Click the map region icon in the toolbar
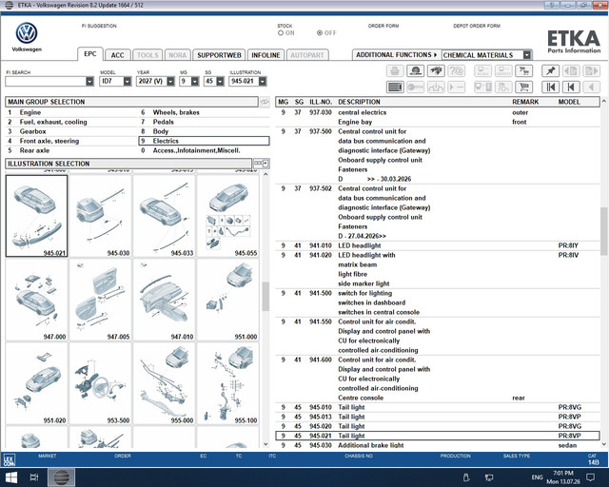The image size is (609, 487). [436, 71]
